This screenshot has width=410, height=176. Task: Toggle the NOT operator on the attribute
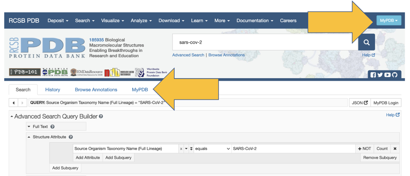point(365,148)
